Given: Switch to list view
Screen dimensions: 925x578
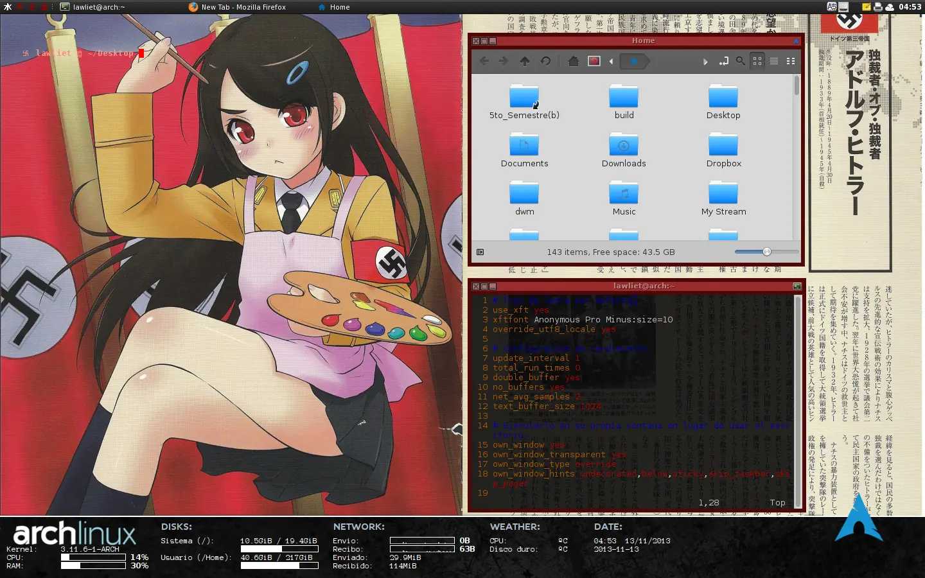Looking at the screenshot, I should click(774, 61).
